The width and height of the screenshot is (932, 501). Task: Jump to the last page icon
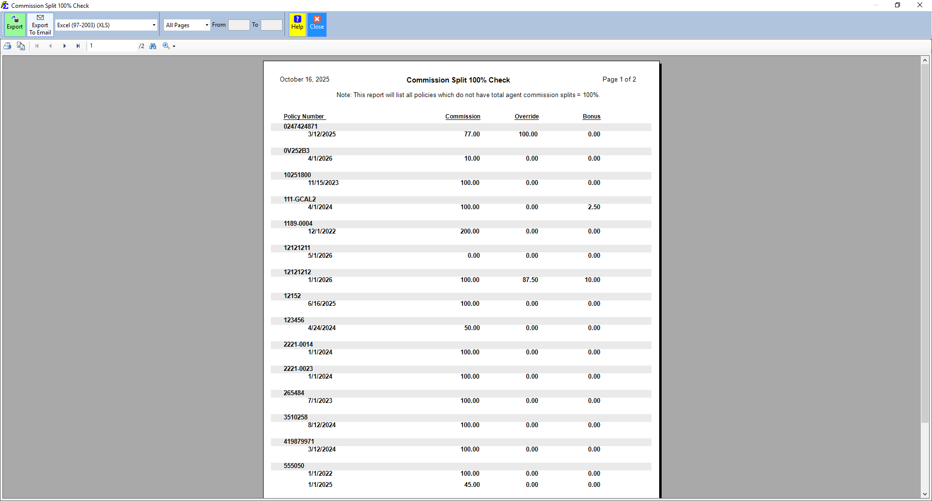(x=78, y=46)
